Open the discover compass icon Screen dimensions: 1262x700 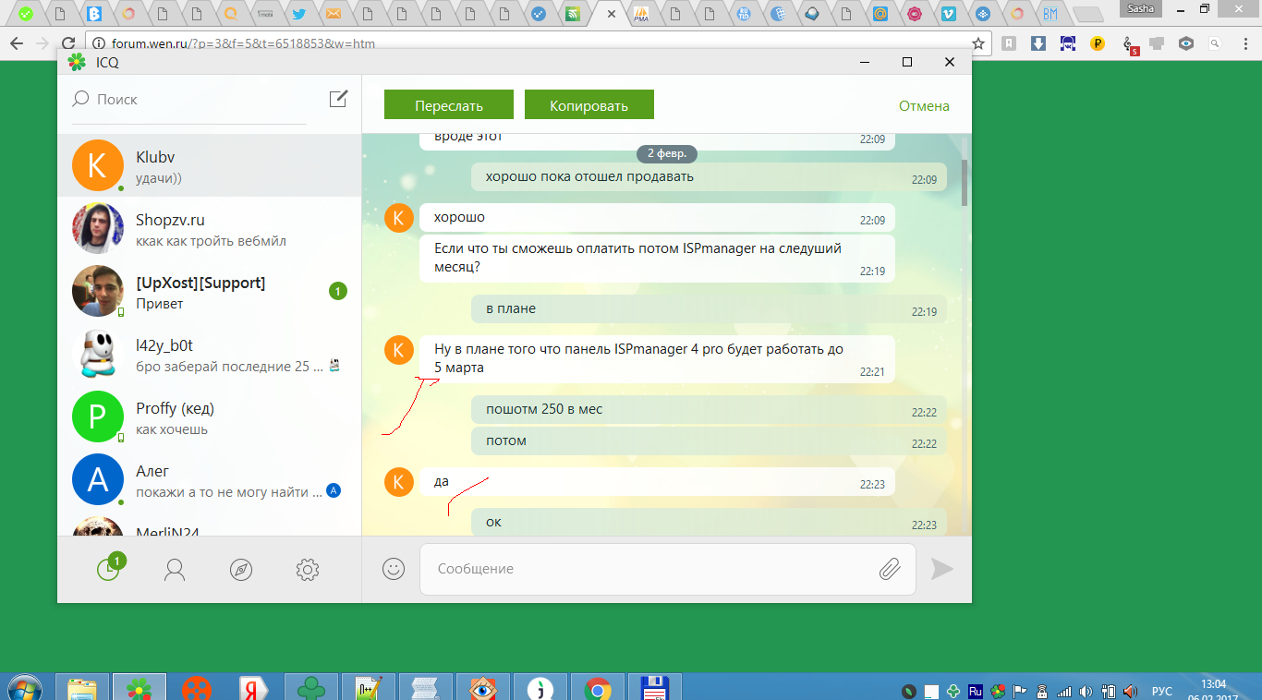(x=241, y=570)
